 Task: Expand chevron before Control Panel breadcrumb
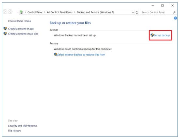tap(25, 12)
